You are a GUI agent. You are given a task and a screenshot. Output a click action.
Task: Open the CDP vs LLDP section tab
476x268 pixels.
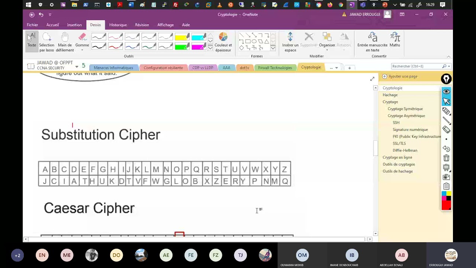point(203,68)
